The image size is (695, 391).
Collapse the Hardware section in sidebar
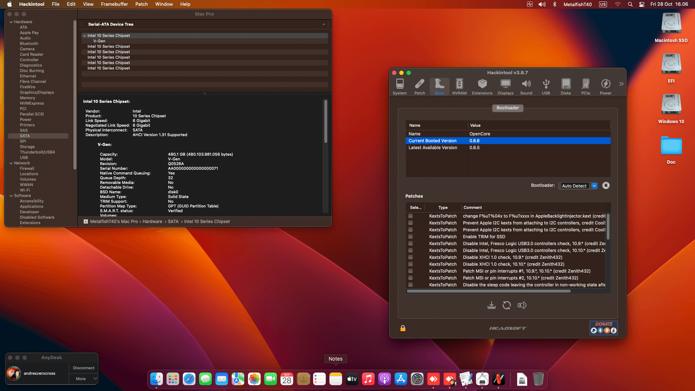(x=11, y=22)
